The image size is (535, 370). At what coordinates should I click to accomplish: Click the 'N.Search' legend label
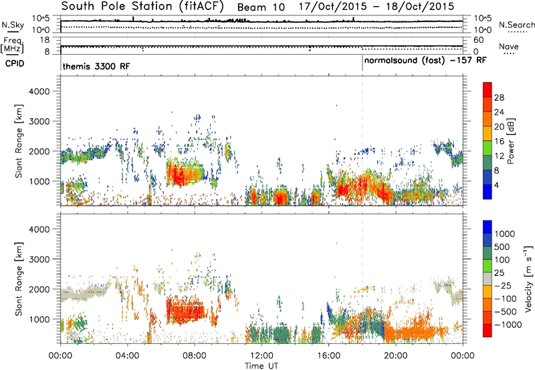point(517,25)
